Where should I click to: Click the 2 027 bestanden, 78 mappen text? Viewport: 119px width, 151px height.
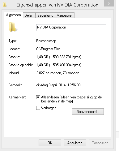click(58, 73)
